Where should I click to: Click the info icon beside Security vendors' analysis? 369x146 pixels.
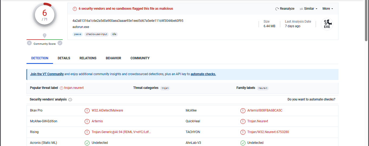tap(70, 100)
